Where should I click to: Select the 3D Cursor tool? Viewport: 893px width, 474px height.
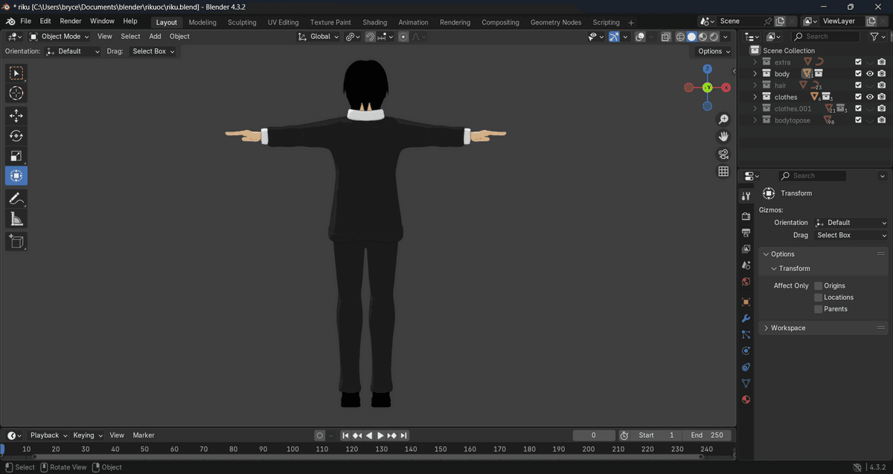click(x=16, y=93)
